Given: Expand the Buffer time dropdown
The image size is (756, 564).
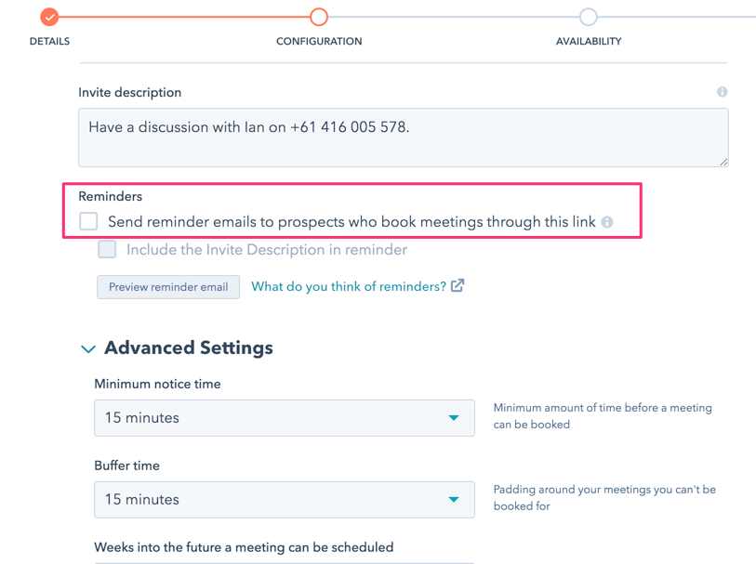Looking at the screenshot, I should coord(284,500).
